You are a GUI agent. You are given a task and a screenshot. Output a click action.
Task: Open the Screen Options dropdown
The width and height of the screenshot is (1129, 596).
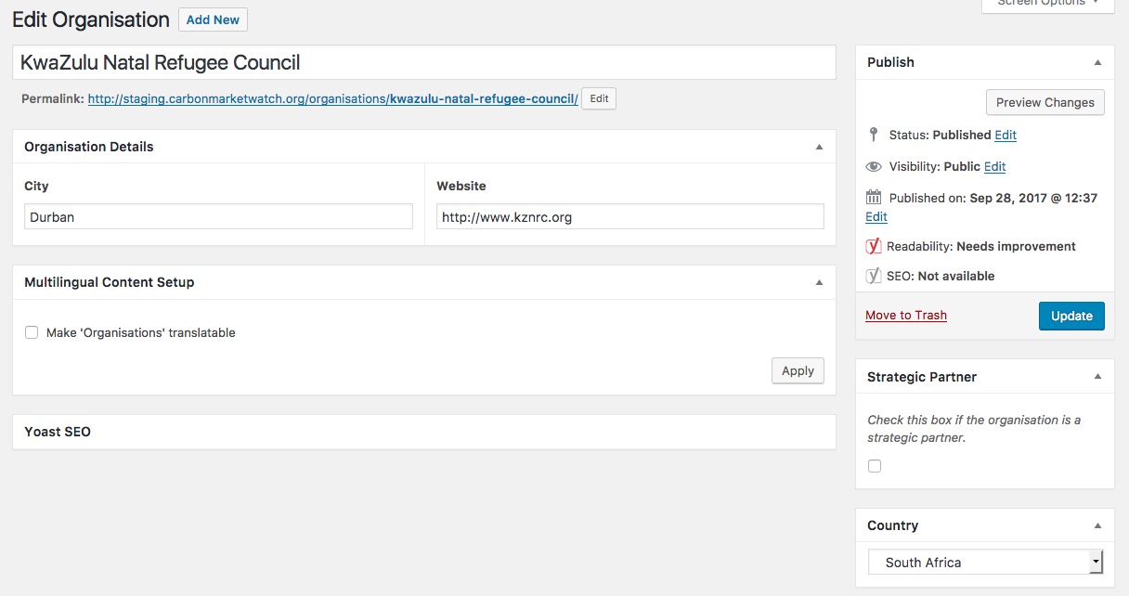point(1047,4)
